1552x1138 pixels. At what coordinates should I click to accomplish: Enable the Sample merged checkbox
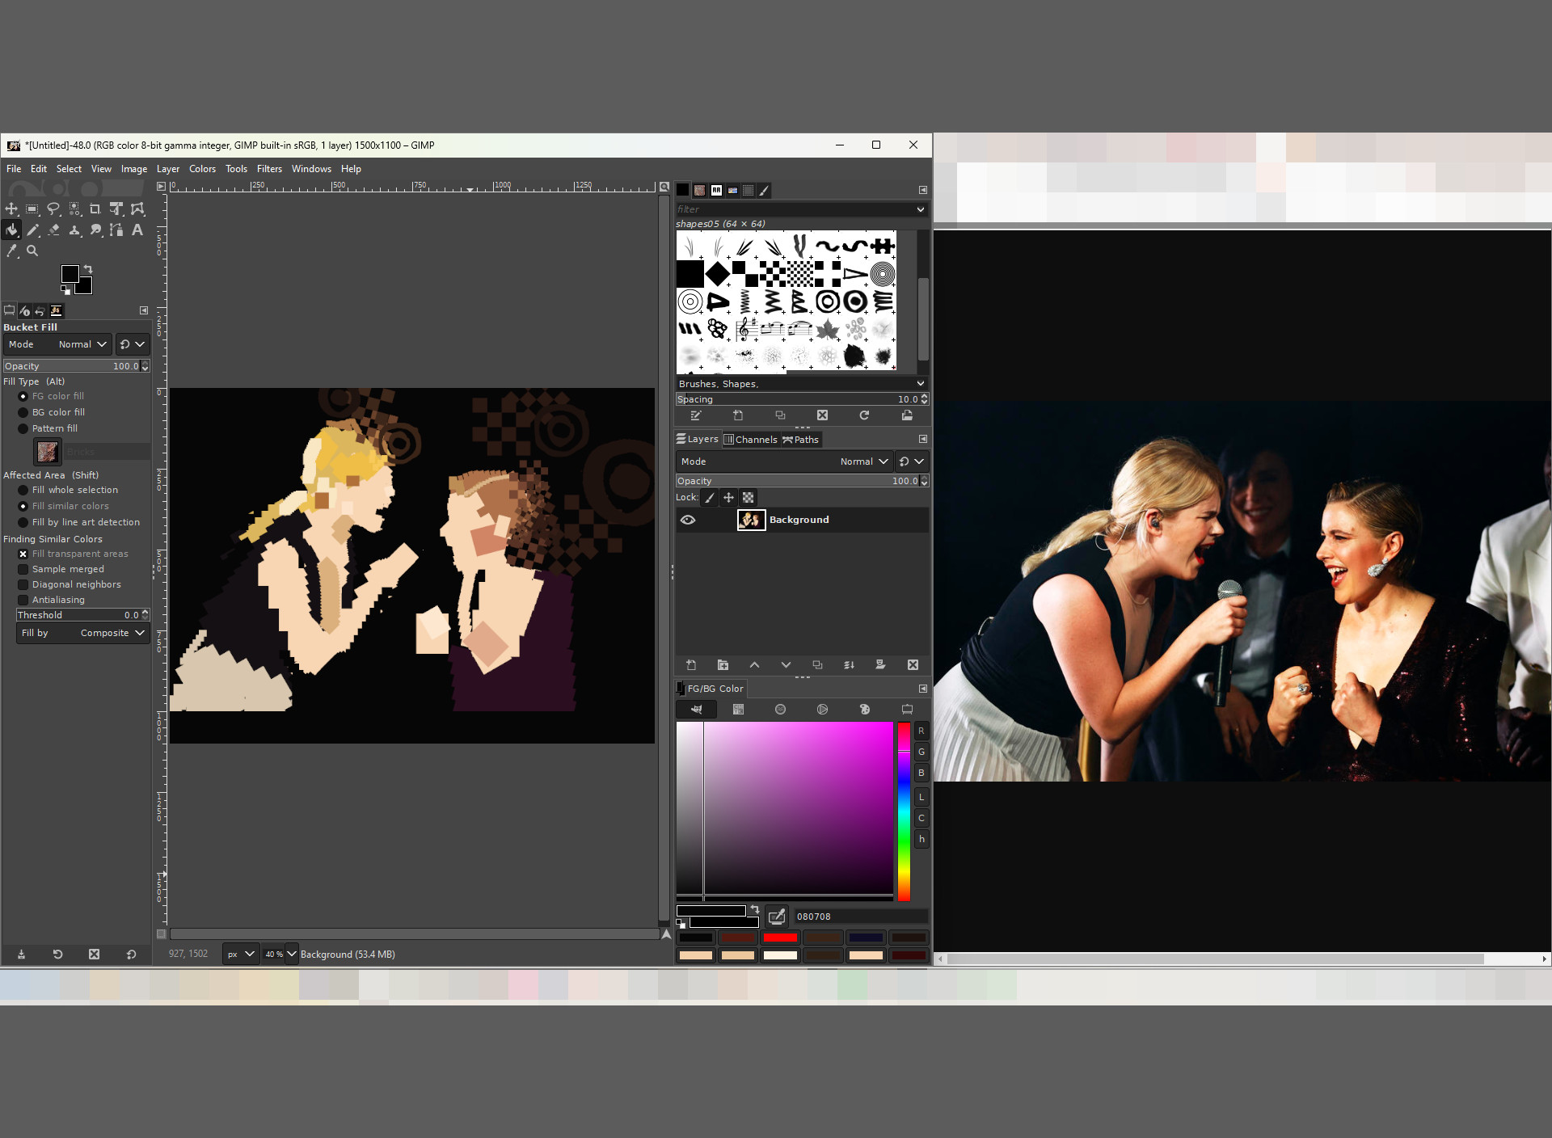[x=23, y=569]
